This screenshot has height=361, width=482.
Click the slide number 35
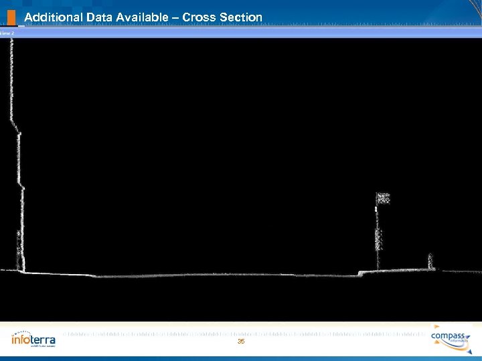(241, 342)
